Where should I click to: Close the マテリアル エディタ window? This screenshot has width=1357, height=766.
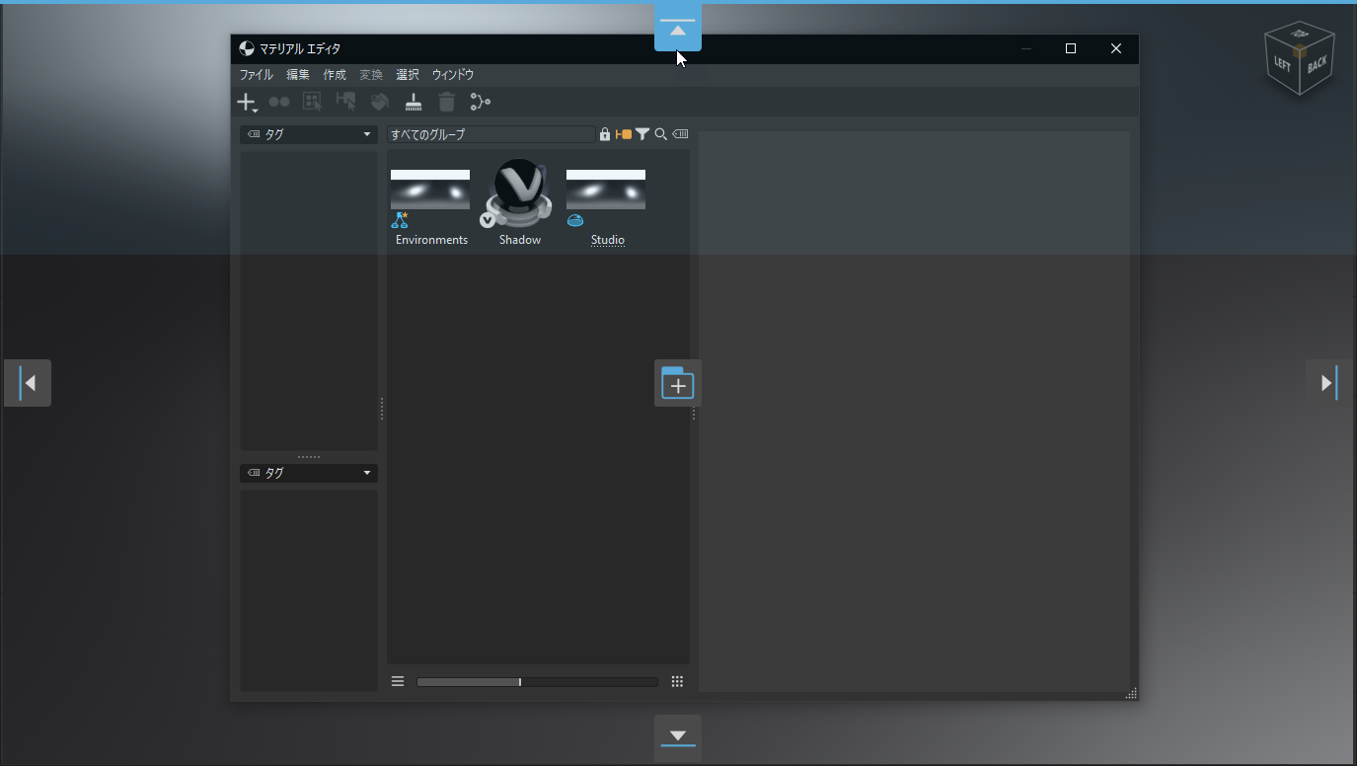pos(1116,48)
